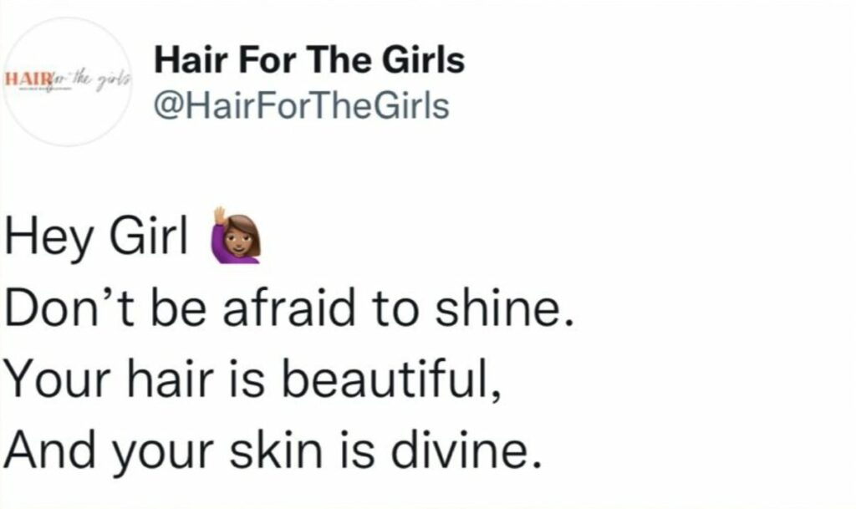The height and width of the screenshot is (509, 856).
Task: Click the line 'Your hair is beautiful,'
Action: click(252, 378)
